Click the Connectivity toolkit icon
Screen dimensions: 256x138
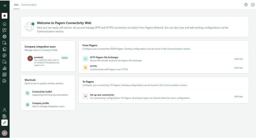[x=28, y=93]
